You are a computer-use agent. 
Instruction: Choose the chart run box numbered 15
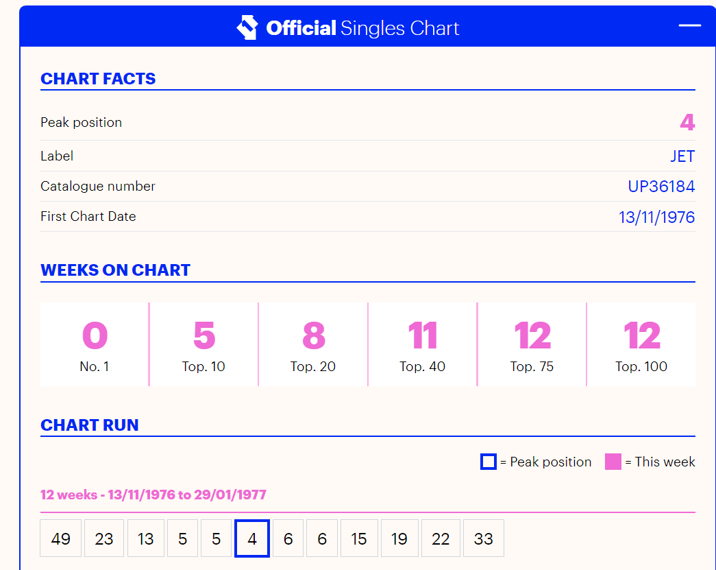coord(359,538)
